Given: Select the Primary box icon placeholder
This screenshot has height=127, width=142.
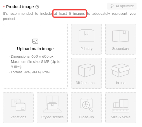Looking at the screenshot, I should 86,36.
